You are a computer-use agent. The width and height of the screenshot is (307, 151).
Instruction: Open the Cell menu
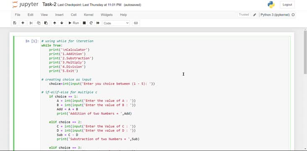pos(74,15)
